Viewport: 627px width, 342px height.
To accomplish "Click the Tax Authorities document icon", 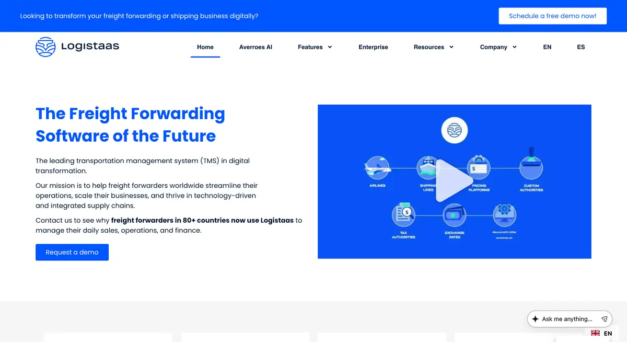I will pos(403,214).
